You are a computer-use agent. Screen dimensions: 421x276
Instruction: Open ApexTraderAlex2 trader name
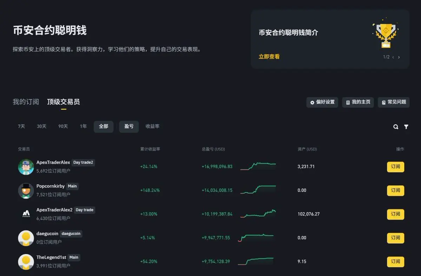click(x=54, y=209)
